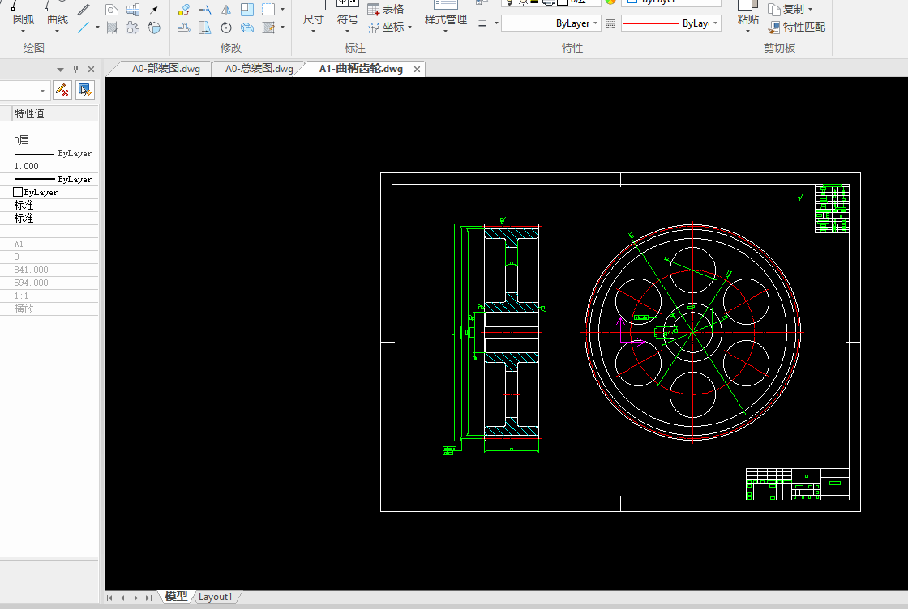Click the pencil with red X panel icon
Screen dimensions: 908x609
(x=62, y=90)
